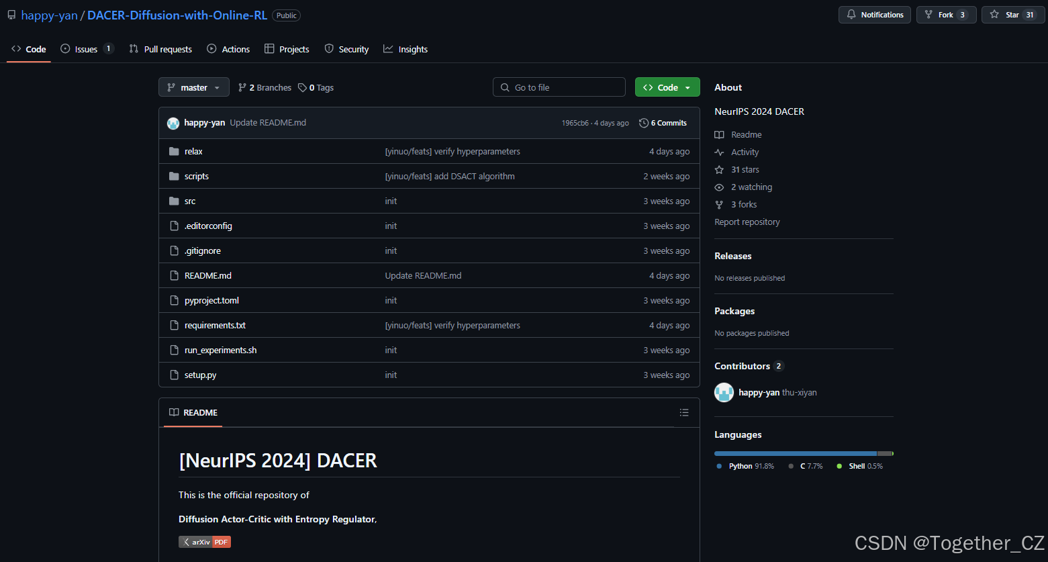Image resolution: width=1048 pixels, height=562 pixels.
Task: View the requirements.txt file
Action: 215,325
